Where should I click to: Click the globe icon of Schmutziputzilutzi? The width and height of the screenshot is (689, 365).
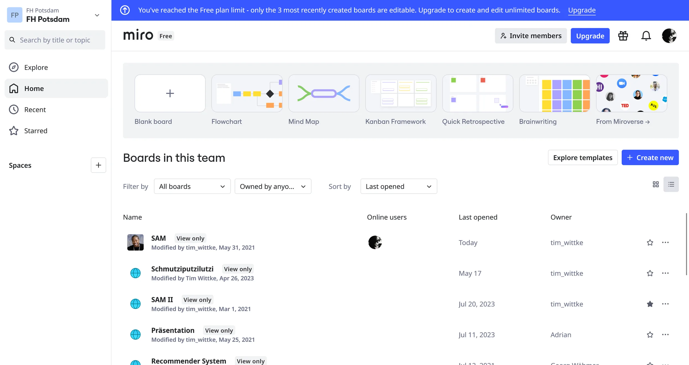pos(135,273)
